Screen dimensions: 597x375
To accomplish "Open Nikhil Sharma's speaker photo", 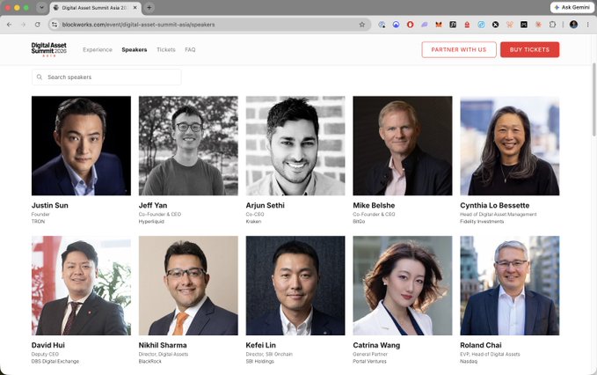I will click(x=188, y=285).
